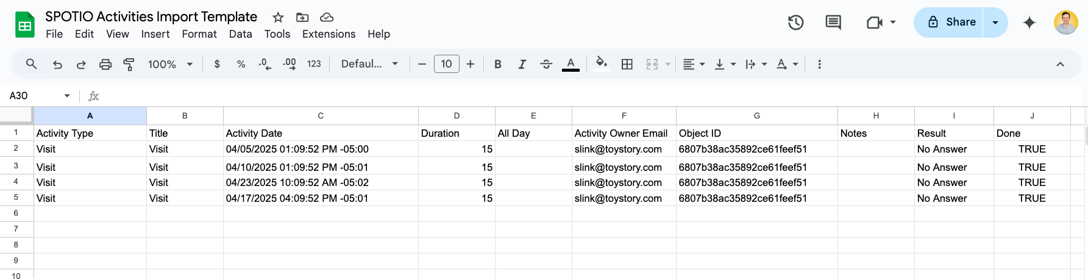Open the Tools menu
Image resolution: width=1088 pixels, height=279 pixels.
277,34
